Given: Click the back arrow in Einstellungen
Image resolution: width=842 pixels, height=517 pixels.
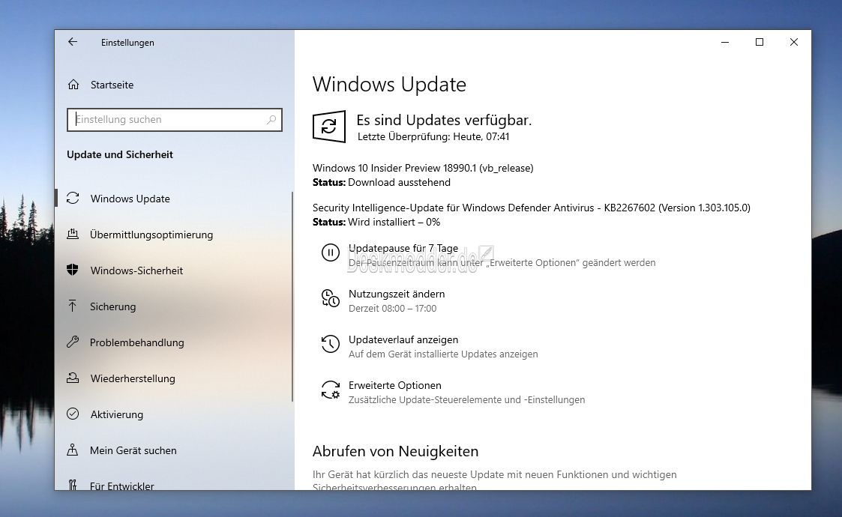Looking at the screenshot, I should [x=73, y=42].
